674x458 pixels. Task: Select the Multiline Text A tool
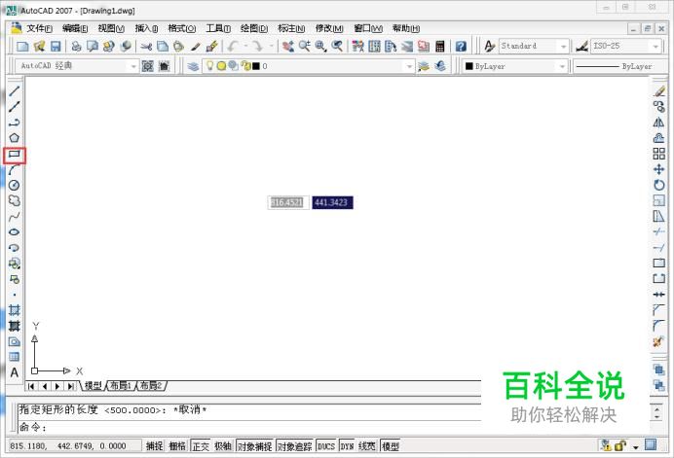(15, 372)
